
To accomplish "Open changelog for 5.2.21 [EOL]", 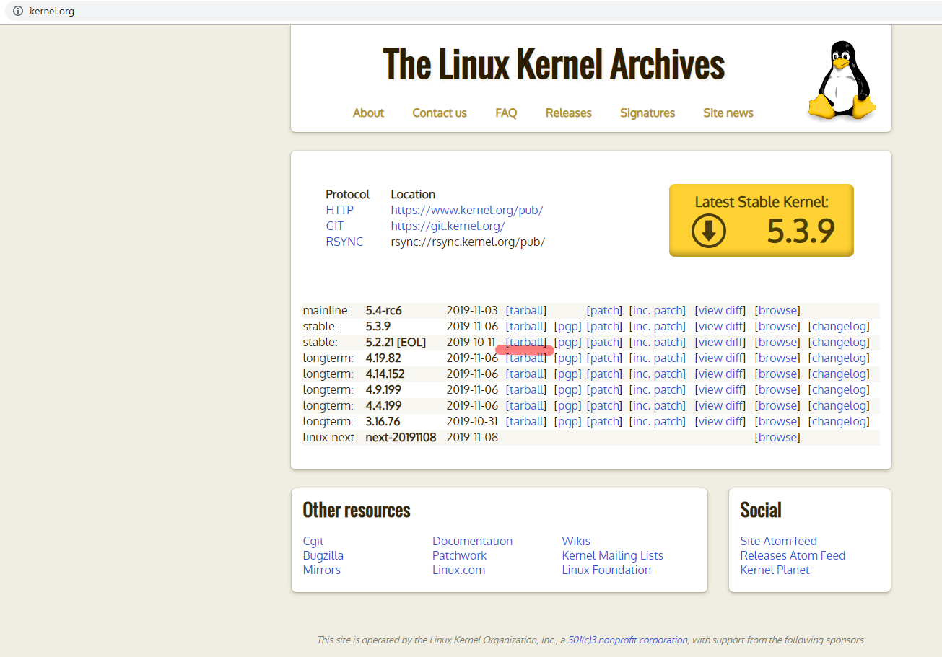I will pyautogui.click(x=839, y=342).
